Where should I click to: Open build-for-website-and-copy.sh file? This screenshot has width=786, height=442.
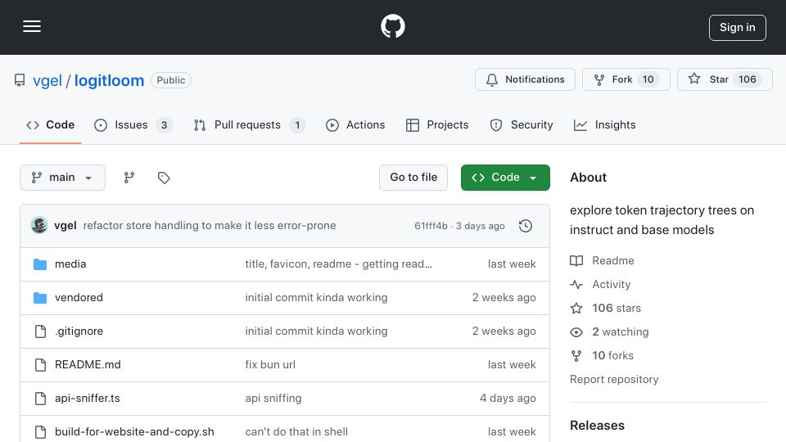point(134,432)
